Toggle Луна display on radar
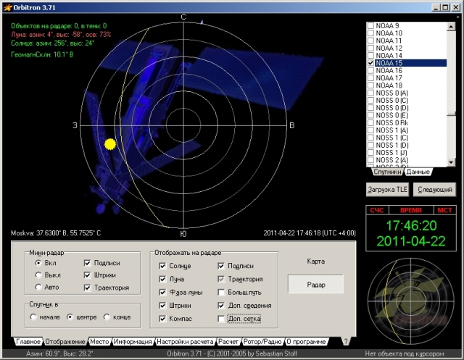Image resolution: width=464 pixels, height=360 pixels. 162,279
